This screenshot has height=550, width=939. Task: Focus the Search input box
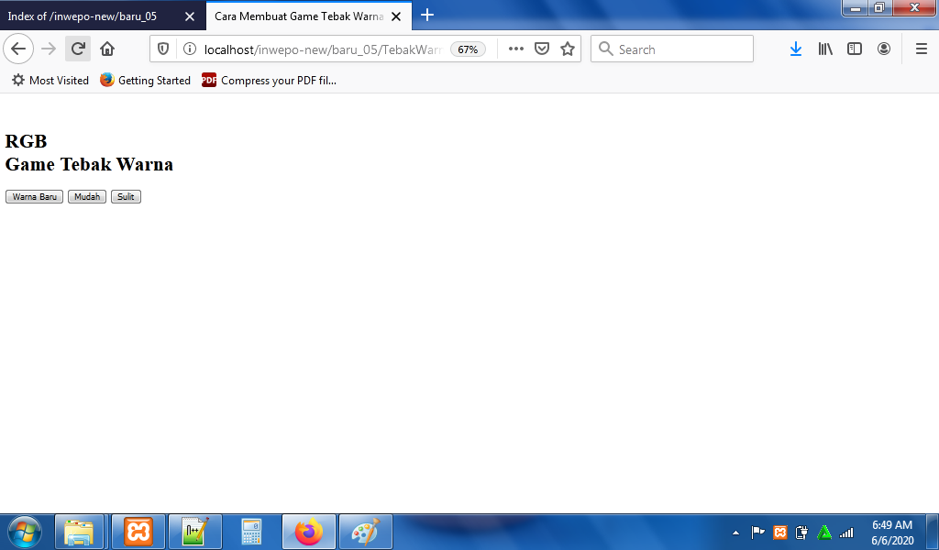click(x=672, y=49)
